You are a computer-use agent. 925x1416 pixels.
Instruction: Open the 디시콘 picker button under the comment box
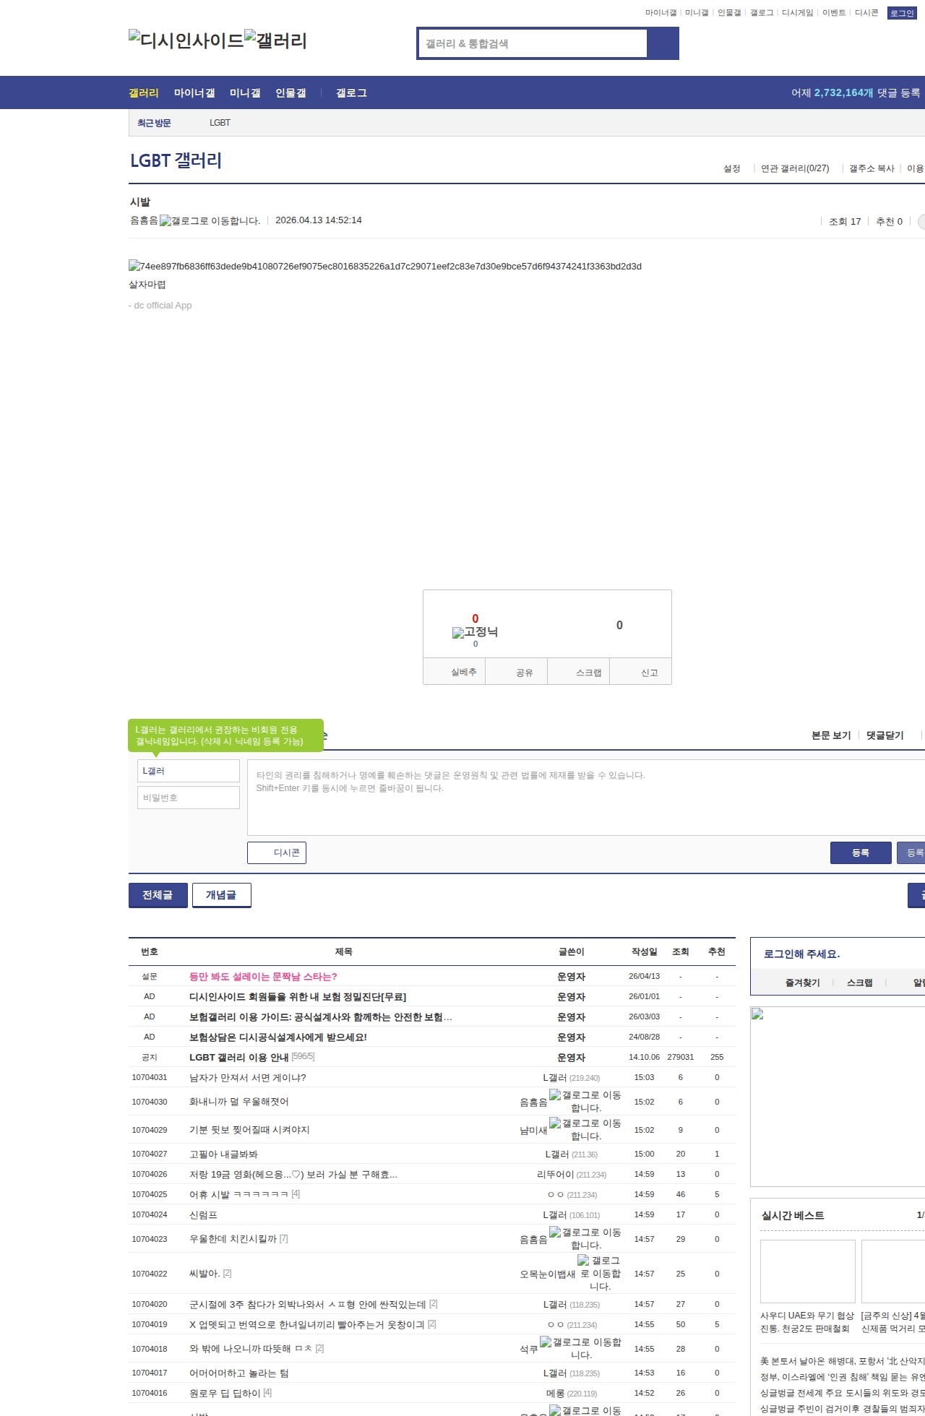(277, 852)
